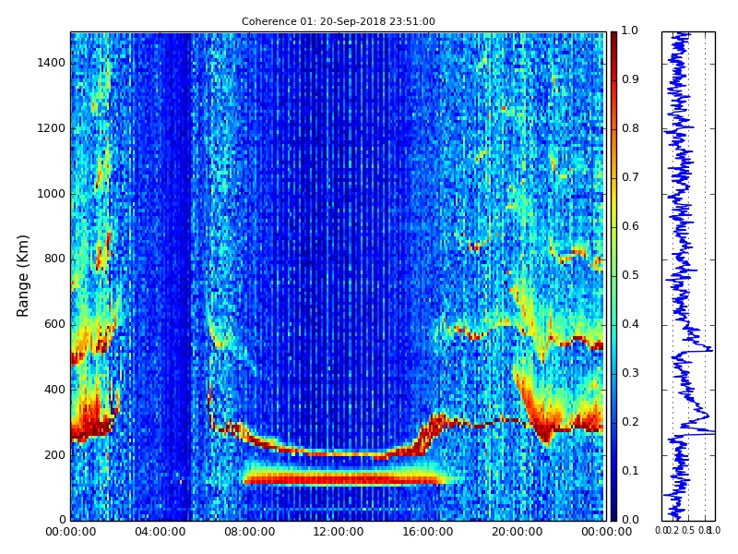Click the colorbar 0.9 value label
Image resolution: width=738 pixels, height=554 pixels.
click(630, 79)
